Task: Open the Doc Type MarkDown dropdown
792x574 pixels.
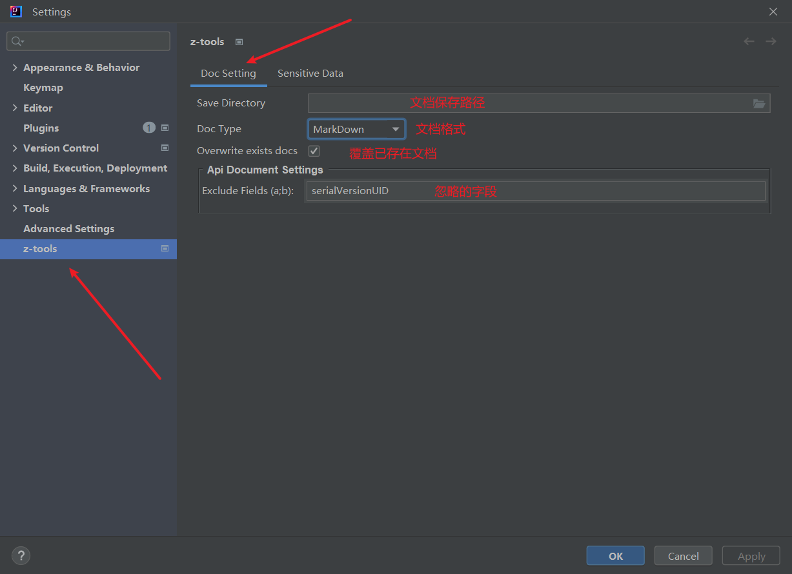Action: 356,129
